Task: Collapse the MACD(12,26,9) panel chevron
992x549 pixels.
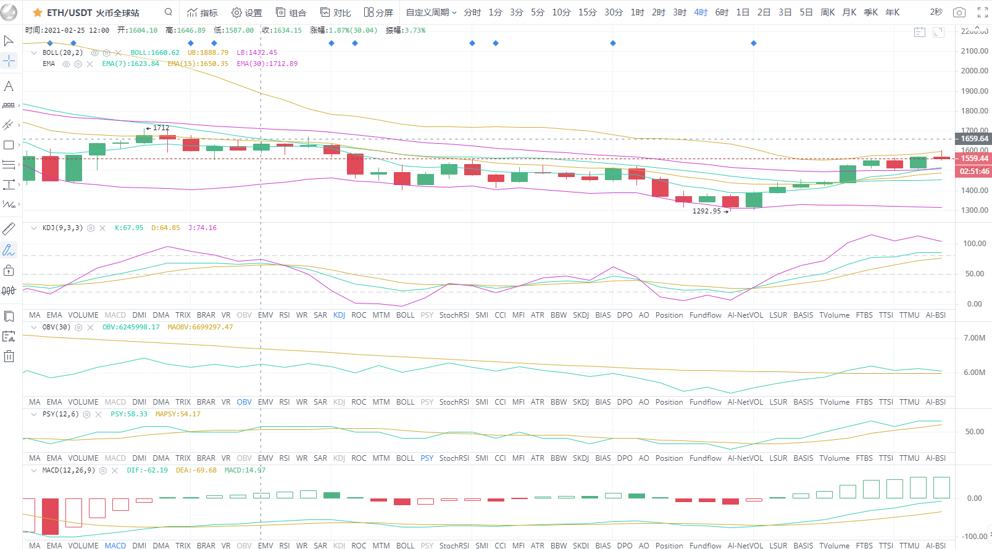Action: [x=34, y=471]
